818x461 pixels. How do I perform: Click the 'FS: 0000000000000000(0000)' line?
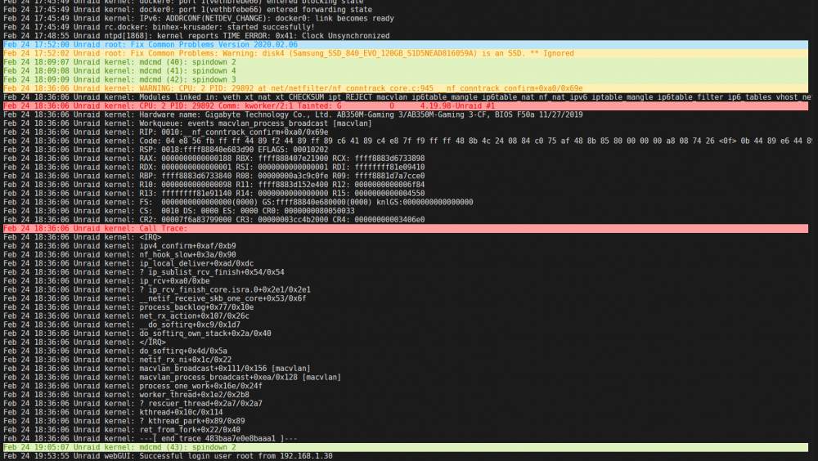(238, 203)
